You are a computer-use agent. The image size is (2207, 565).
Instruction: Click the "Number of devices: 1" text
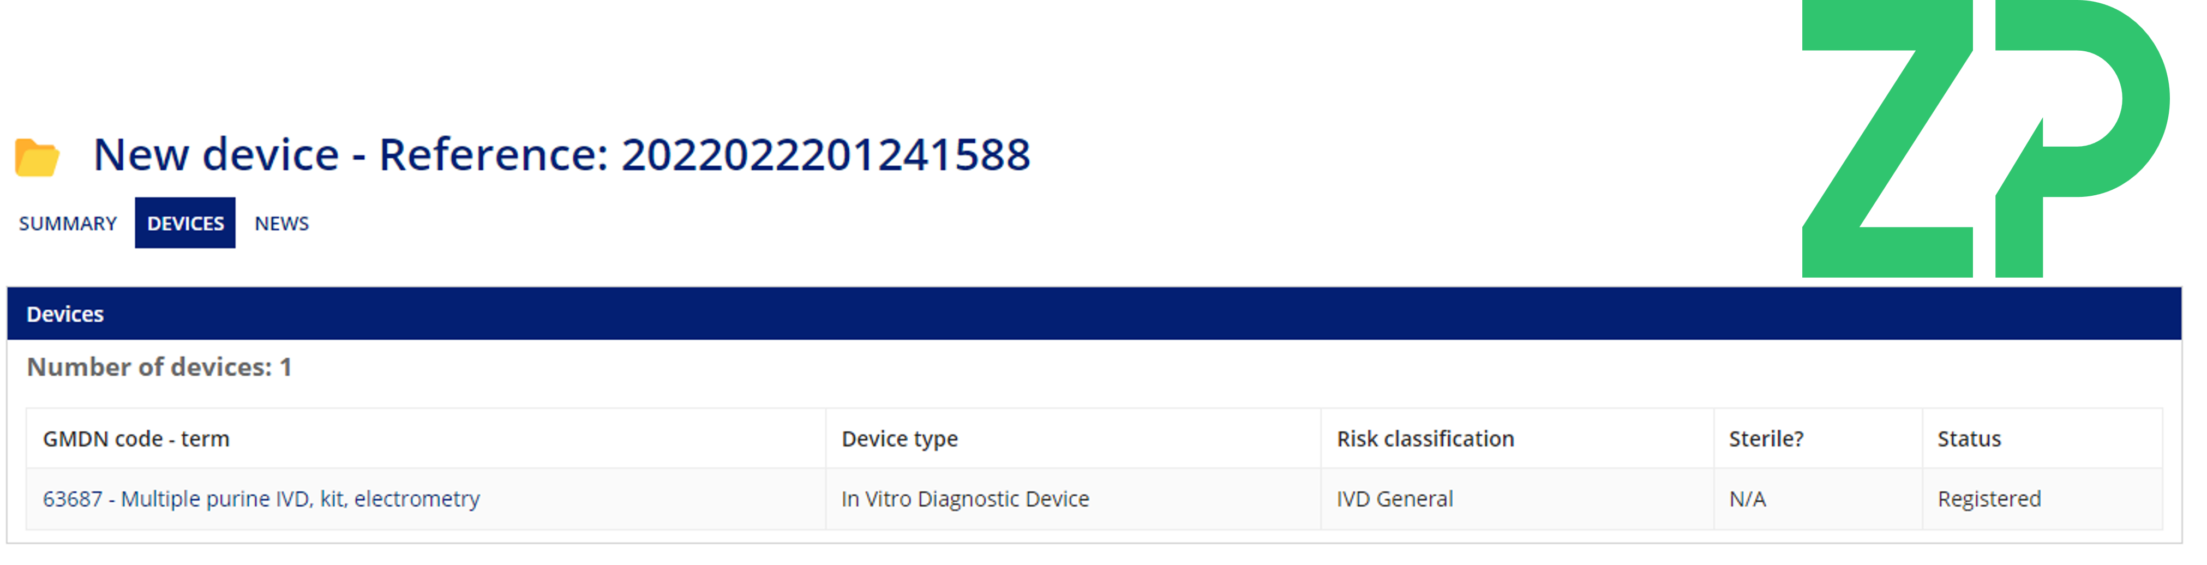point(159,367)
